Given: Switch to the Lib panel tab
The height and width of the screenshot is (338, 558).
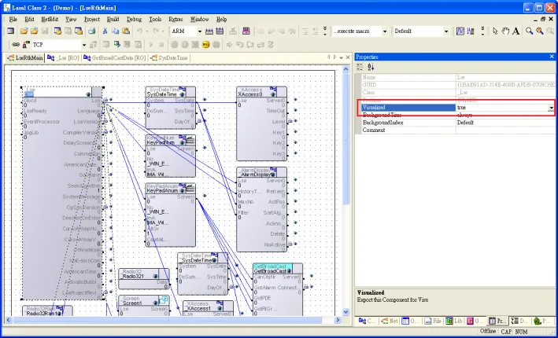Looking at the screenshot, I should coord(454,321).
